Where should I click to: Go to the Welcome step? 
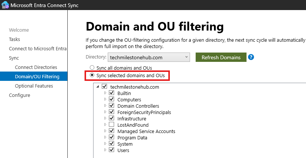coord(19,30)
